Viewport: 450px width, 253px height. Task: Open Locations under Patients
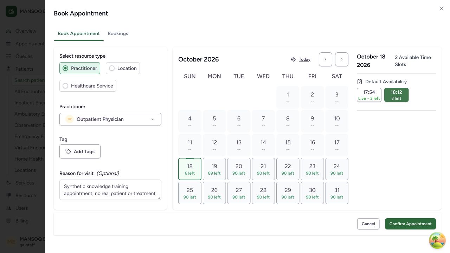pos(25,170)
